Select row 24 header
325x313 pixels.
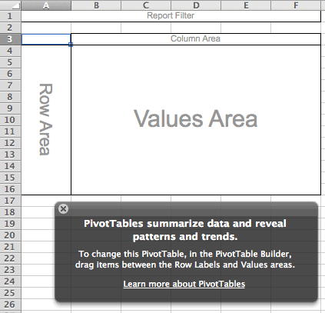(x=11, y=281)
